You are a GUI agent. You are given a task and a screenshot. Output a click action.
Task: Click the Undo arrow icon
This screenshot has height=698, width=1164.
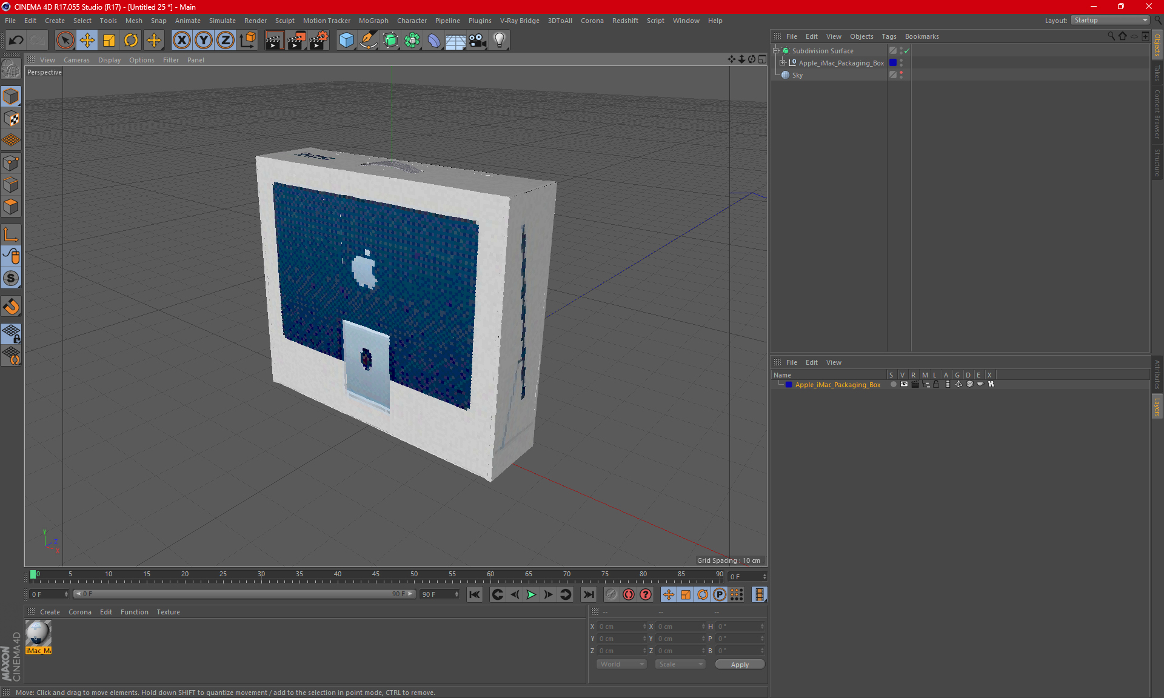click(16, 41)
